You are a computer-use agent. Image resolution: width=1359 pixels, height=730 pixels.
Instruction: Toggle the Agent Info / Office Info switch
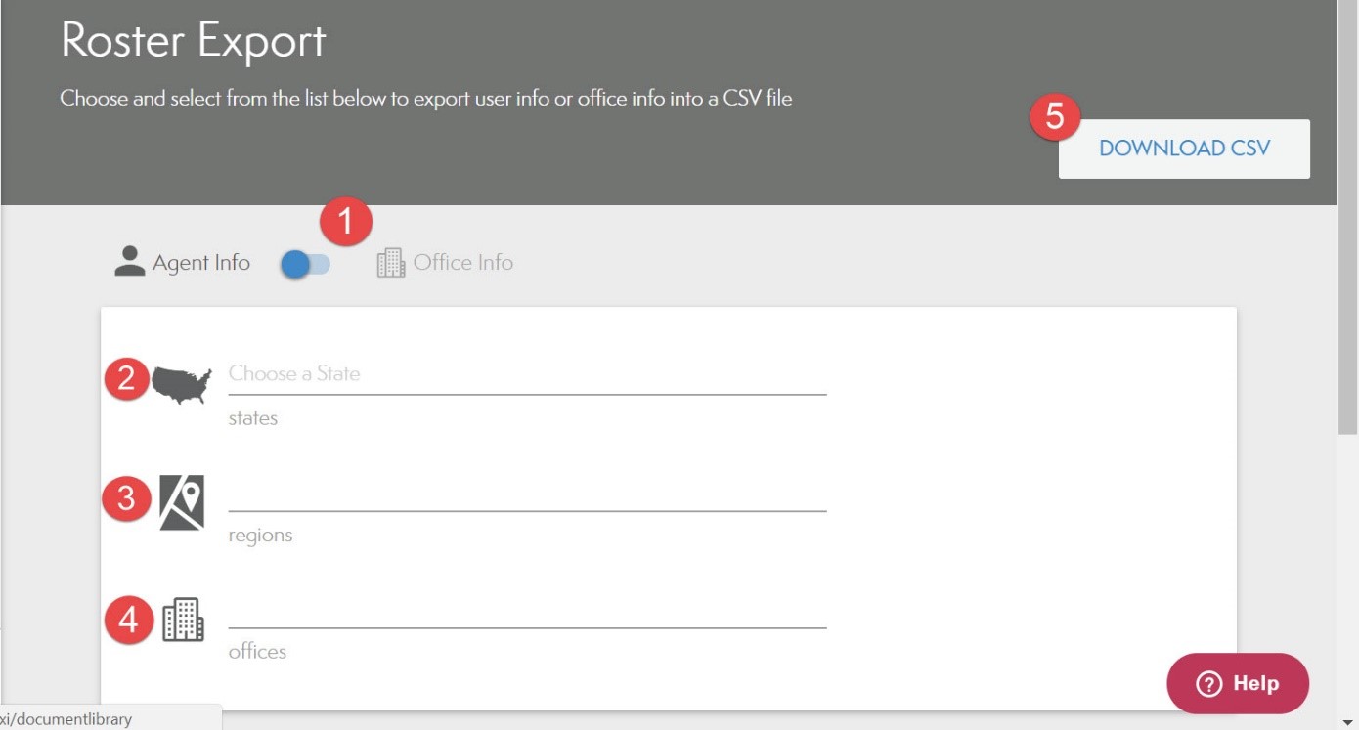tap(305, 264)
